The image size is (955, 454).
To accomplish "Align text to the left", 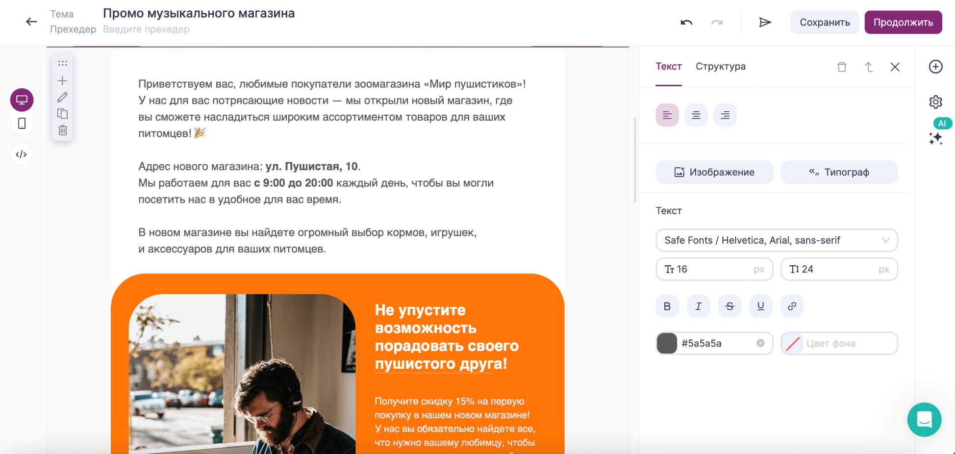I will 667,115.
